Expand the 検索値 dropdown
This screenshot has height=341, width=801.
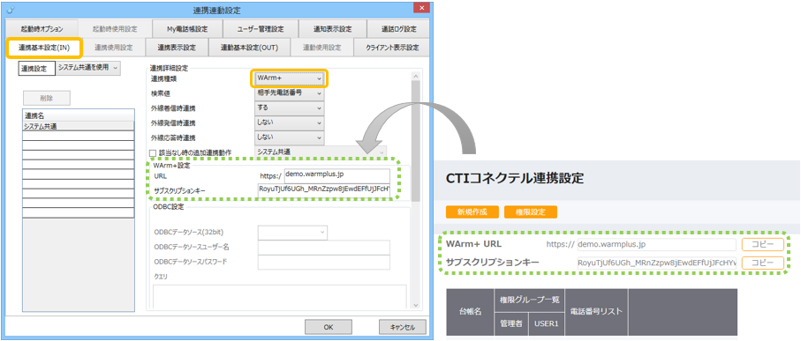point(289,93)
